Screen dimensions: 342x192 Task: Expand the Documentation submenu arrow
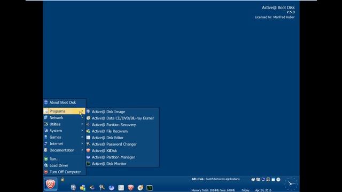point(82,150)
